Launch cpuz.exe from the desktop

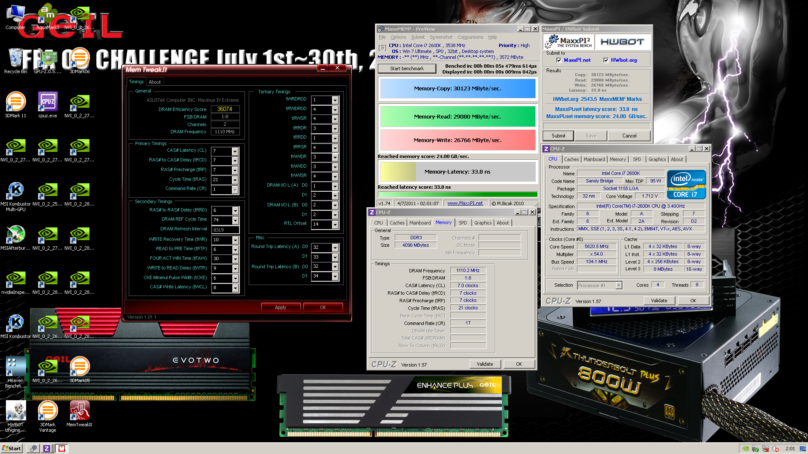pos(48,105)
